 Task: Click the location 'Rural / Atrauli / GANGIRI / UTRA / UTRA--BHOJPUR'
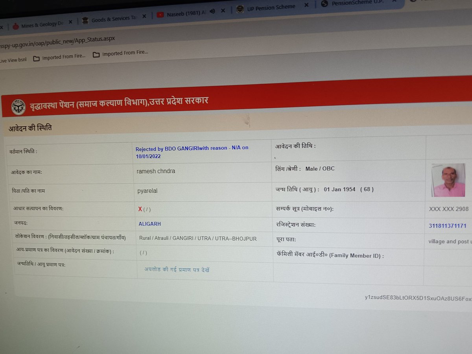point(198,238)
